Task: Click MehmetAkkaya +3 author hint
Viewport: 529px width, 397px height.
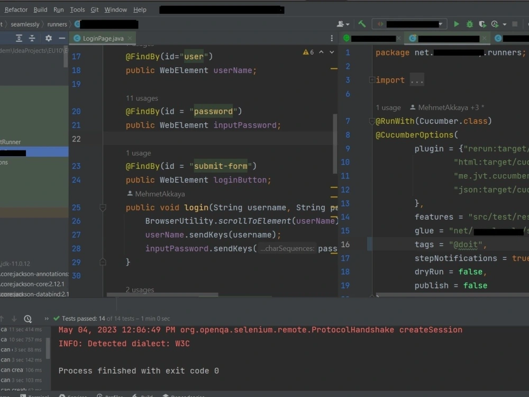Action: tap(448, 107)
